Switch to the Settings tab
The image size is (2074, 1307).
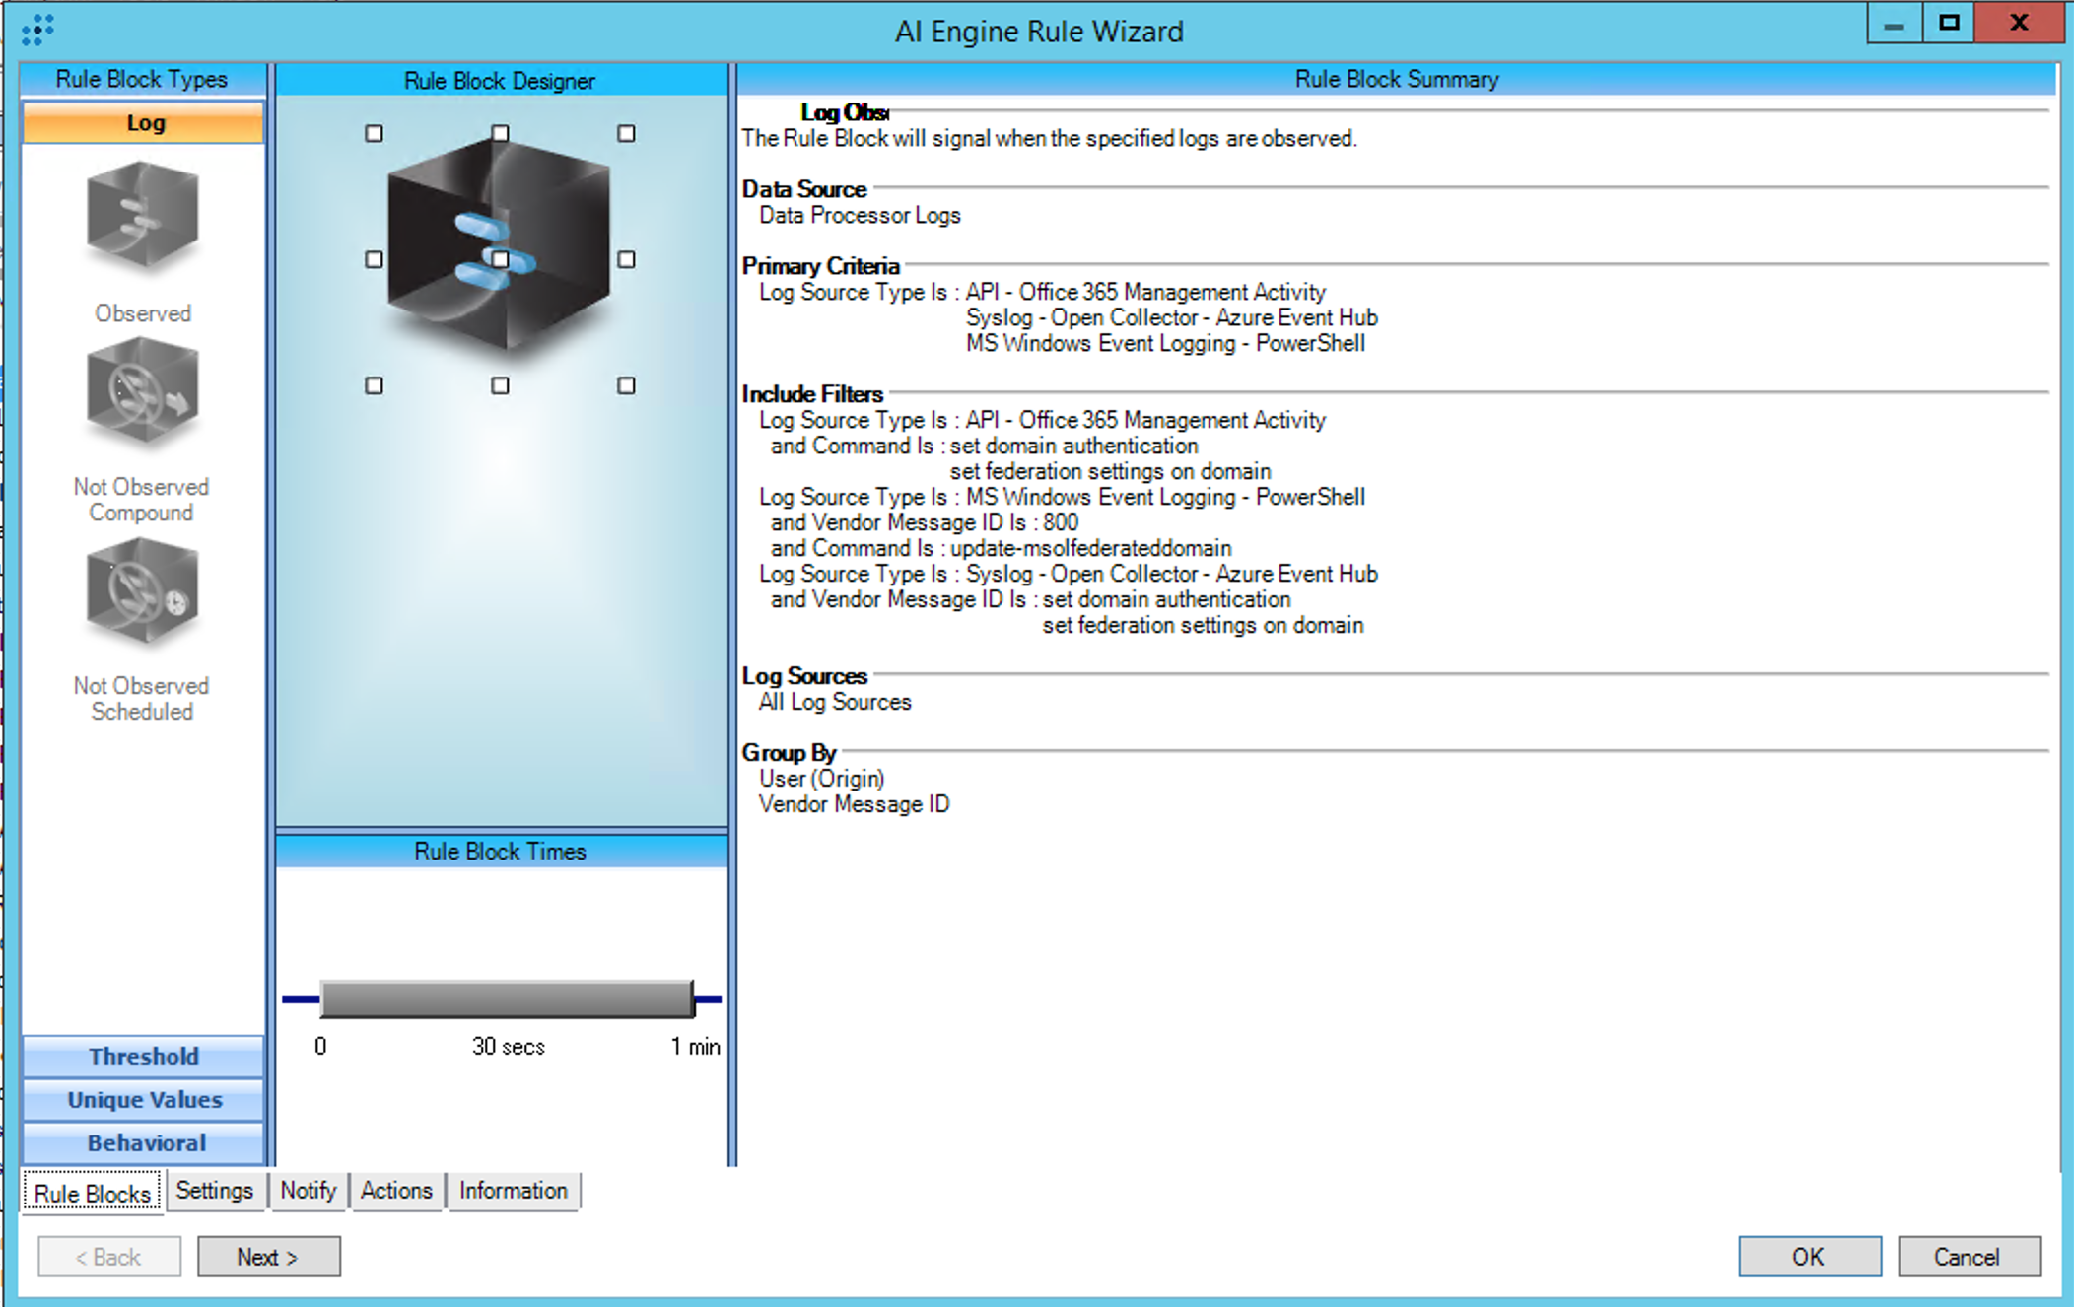(214, 1190)
